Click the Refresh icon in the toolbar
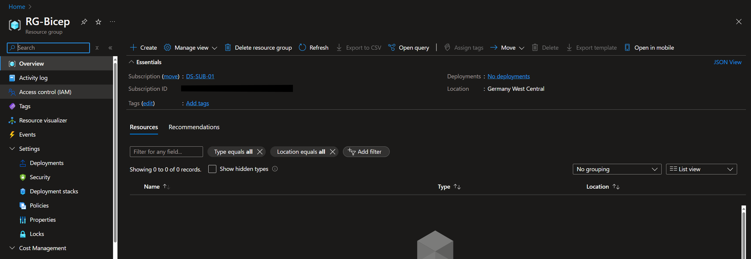Viewport: 751px width, 259px height. (302, 48)
